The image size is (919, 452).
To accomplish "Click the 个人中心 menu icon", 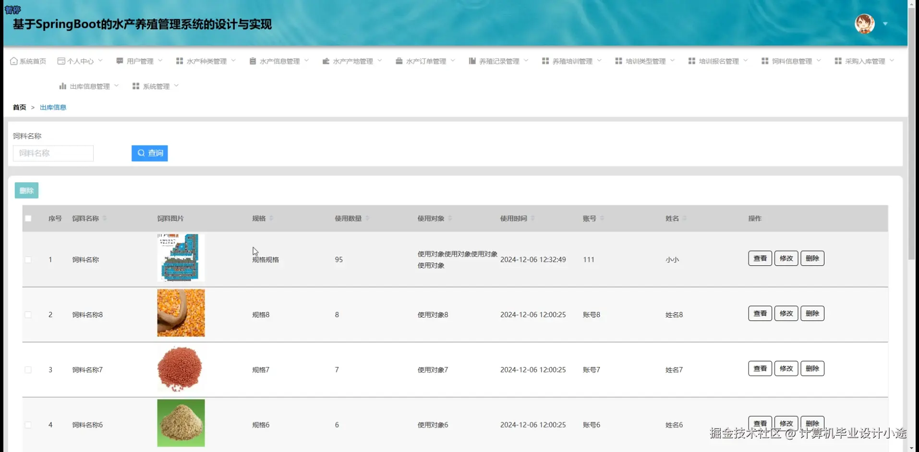I will point(61,61).
